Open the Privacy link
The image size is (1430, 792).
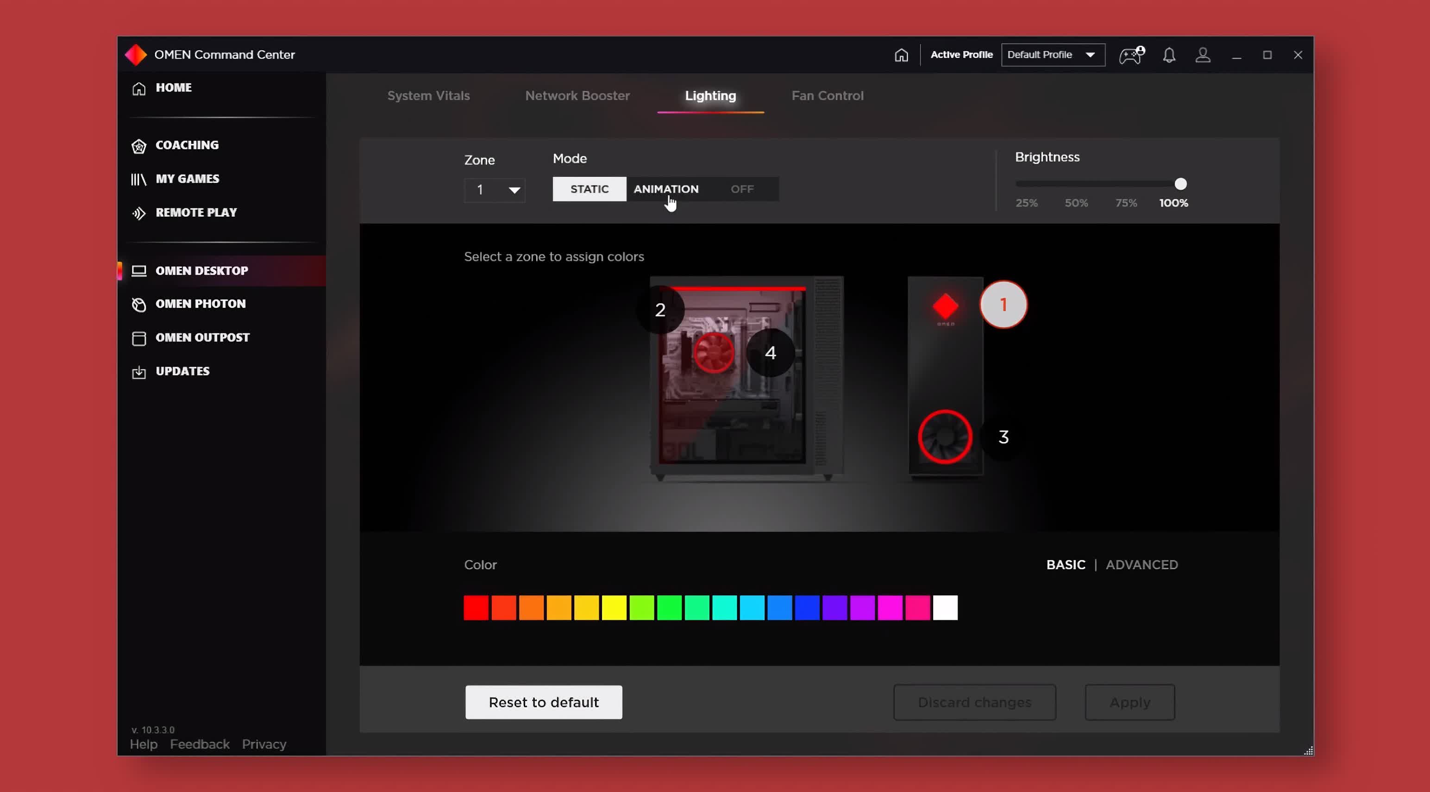[263, 744]
